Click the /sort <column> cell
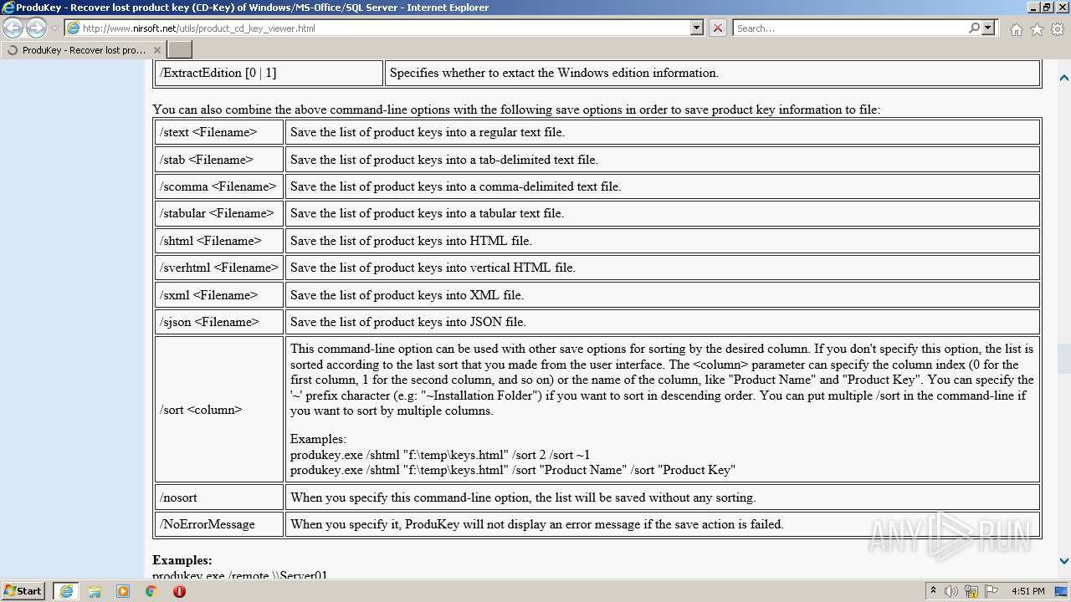This screenshot has height=602, width=1071. point(219,410)
